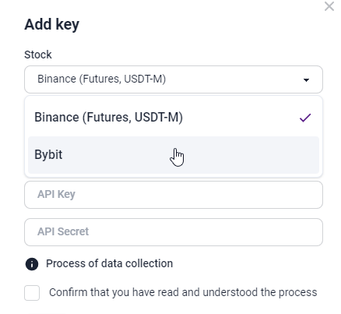Click the Add key heading
This screenshot has width=341, height=314.
coord(51,25)
